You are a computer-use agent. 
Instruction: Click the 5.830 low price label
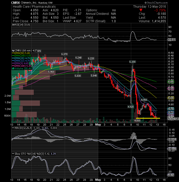click(78, 76)
